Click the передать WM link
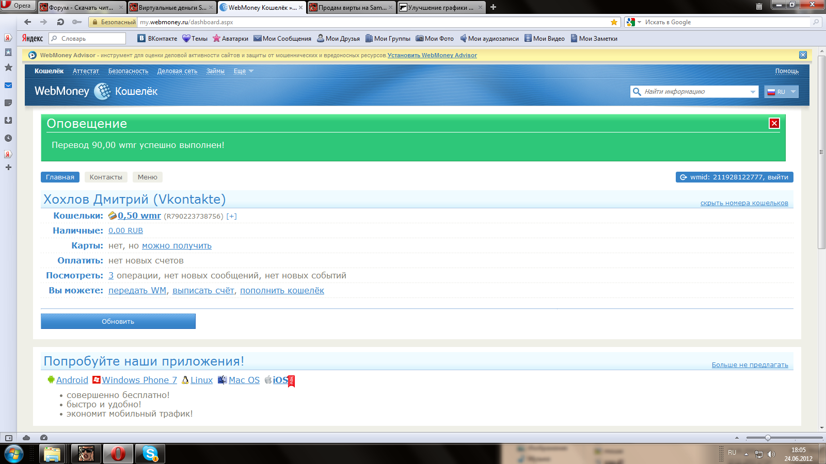 [137, 291]
